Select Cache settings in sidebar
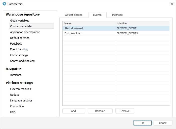 coord(19,55)
